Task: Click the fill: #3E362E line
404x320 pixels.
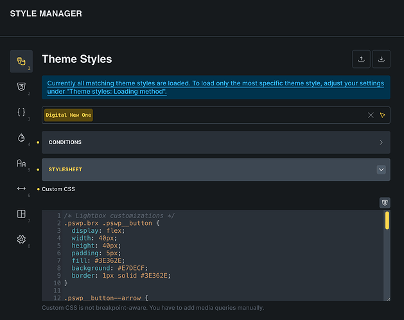Action: tap(98, 260)
